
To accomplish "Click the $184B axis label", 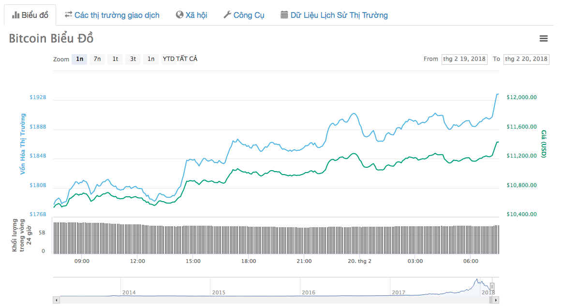I will [38, 156].
